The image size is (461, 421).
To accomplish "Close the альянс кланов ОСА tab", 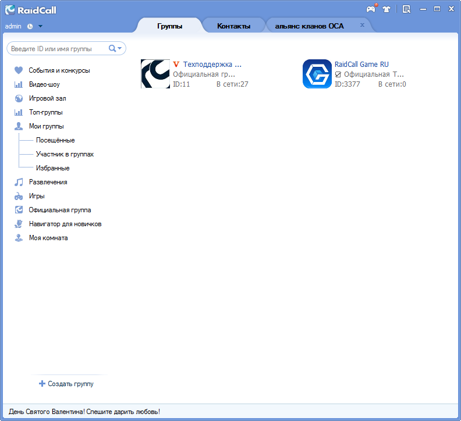I will pyautogui.click(x=362, y=25).
